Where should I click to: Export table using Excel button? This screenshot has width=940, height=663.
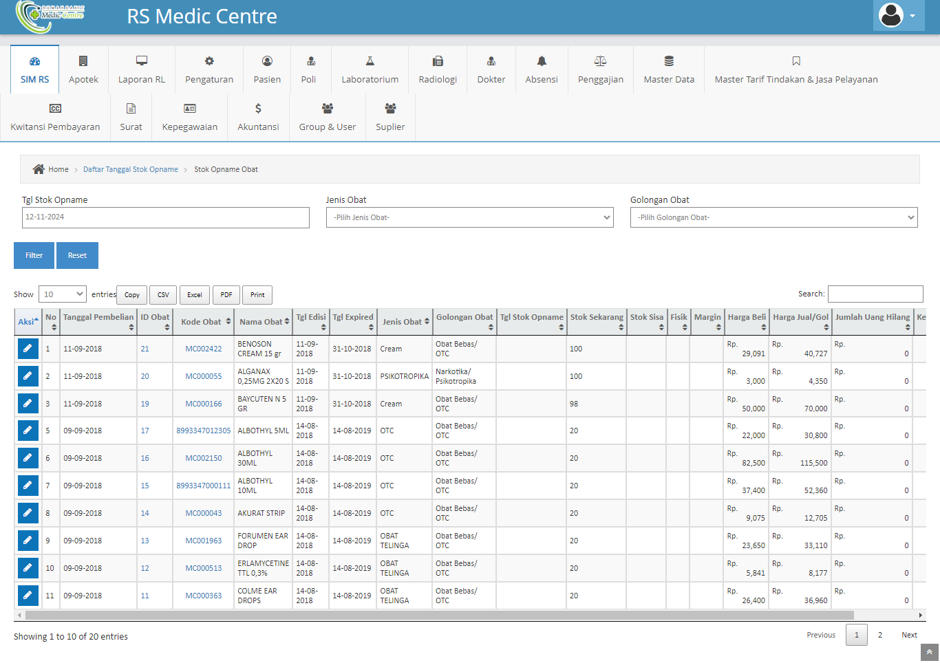[x=195, y=295]
